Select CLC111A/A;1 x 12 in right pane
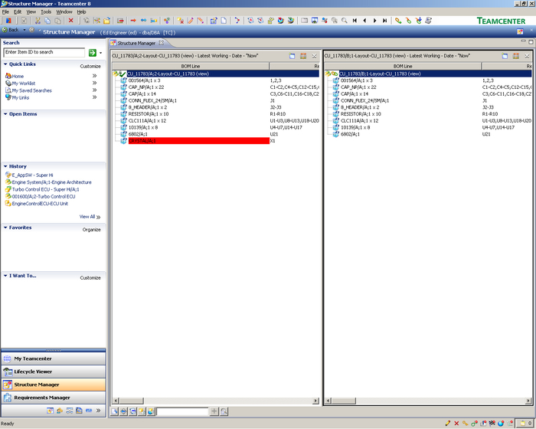 pyautogui.click(x=359, y=121)
